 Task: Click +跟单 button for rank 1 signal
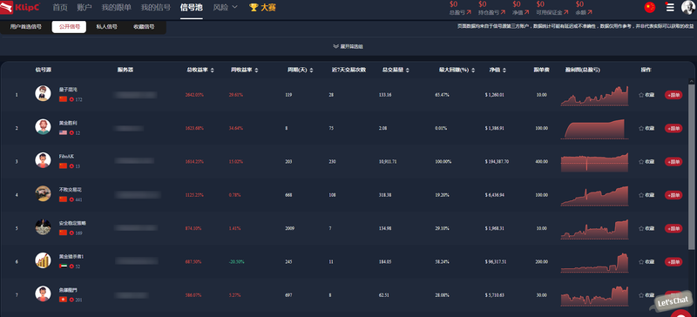673,95
